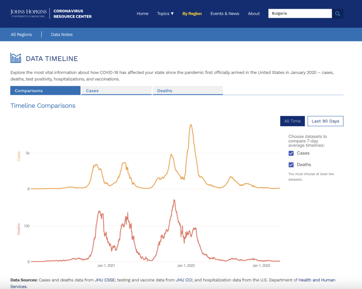Expand the Topics dropdown menu
Viewport: 362px width, 289px height.
coord(165,14)
